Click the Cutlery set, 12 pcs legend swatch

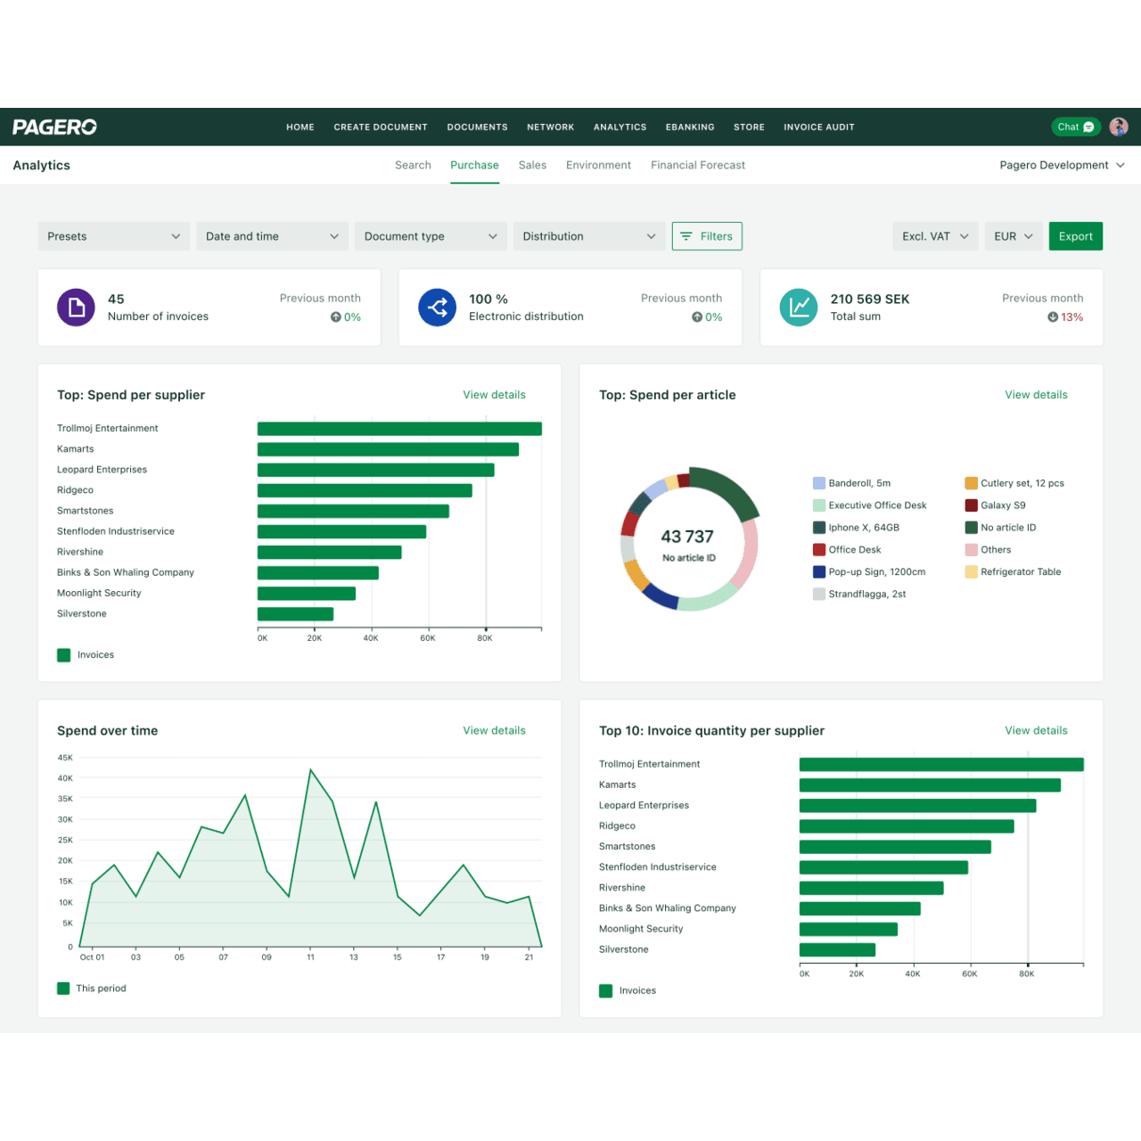tap(972, 483)
